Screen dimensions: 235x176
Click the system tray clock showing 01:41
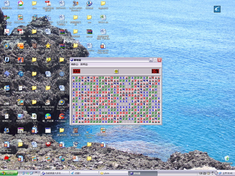[227, 173]
